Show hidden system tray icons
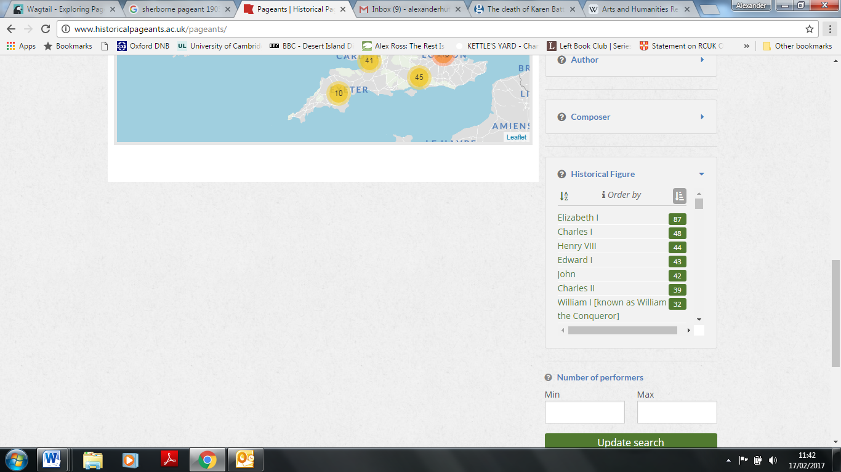 pos(729,460)
